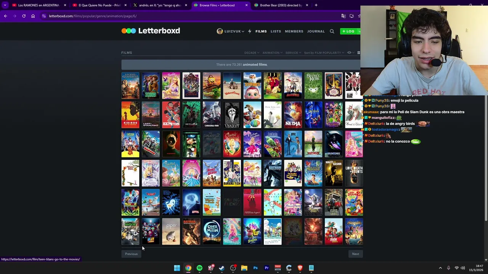Open the Letterboxd search magnifier
This screenshot has width=488, height=274.
332,31
